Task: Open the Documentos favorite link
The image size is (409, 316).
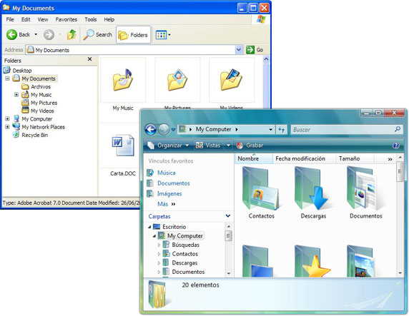Action: tap(174, 183)
